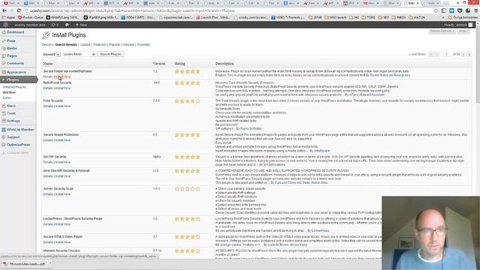This screenshot has height=270, width=480.
Task: Open the Howdy user account menu
Action: (x=458, y=25)
